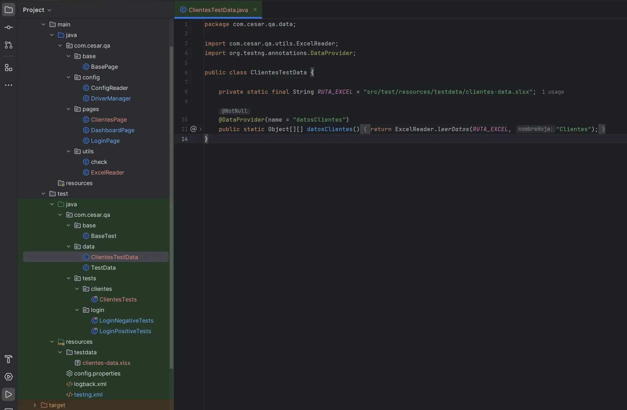Collapse the datosClientes method via gutter chevron

click(200, 129)
